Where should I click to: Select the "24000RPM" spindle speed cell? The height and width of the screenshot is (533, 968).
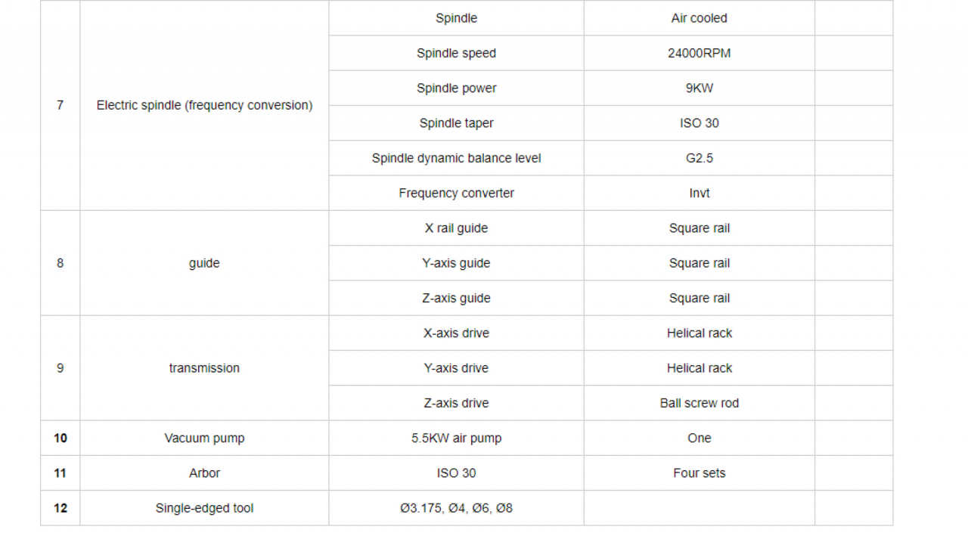click(699, 53)
